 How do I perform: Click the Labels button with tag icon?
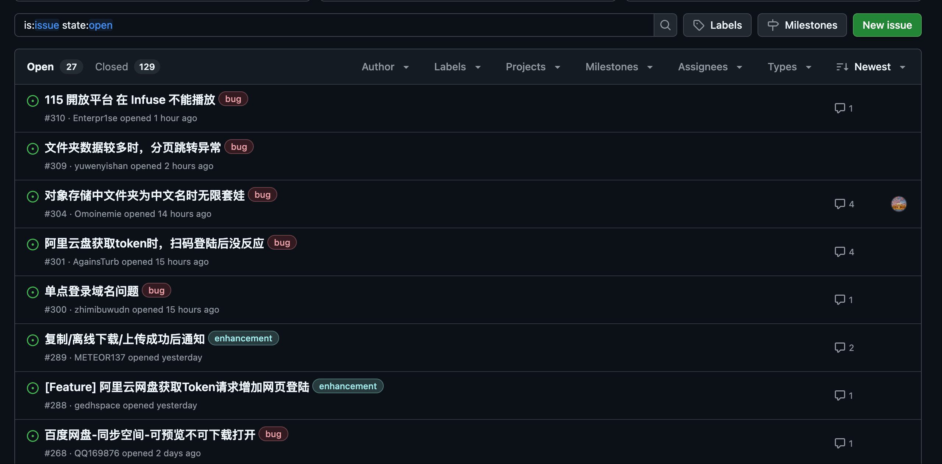click(717, 25)
